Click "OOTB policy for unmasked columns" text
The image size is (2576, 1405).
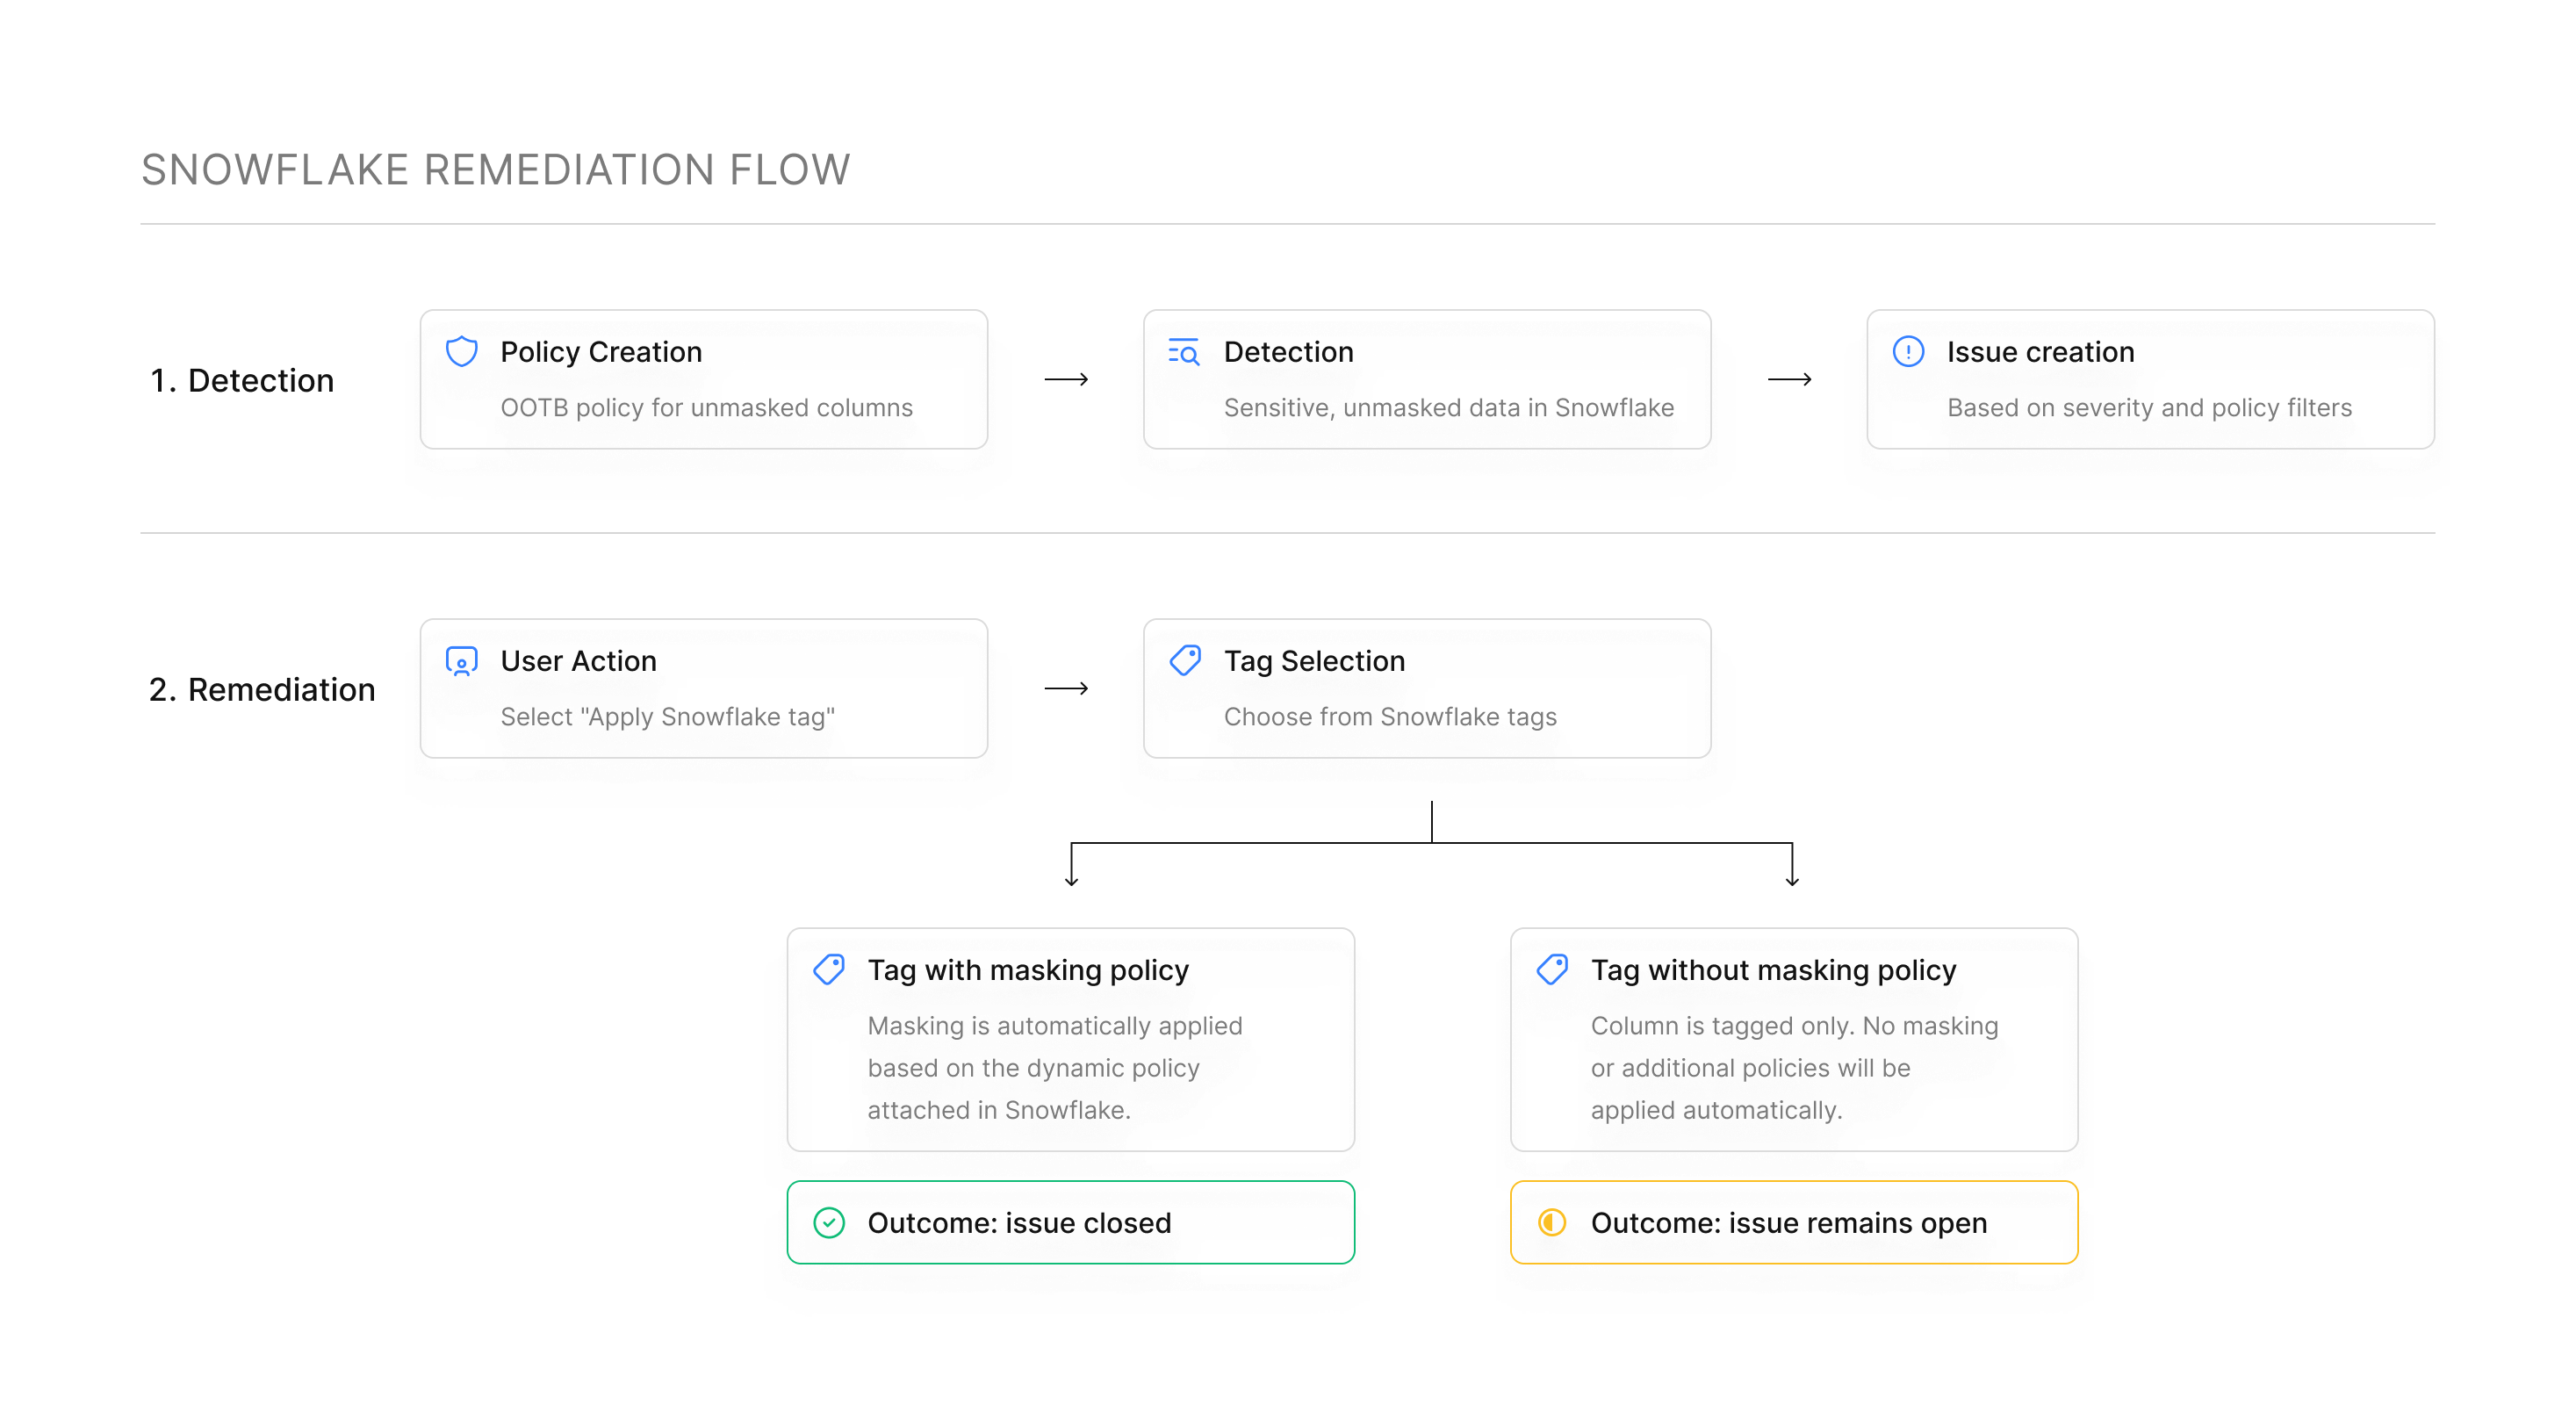pos(706,408)
